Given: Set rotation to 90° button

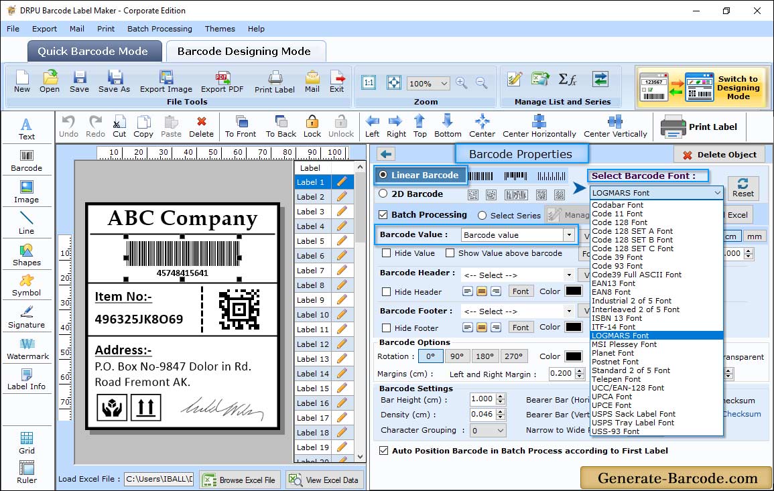Looking at the screenshot, I should [x=457, y=356].
